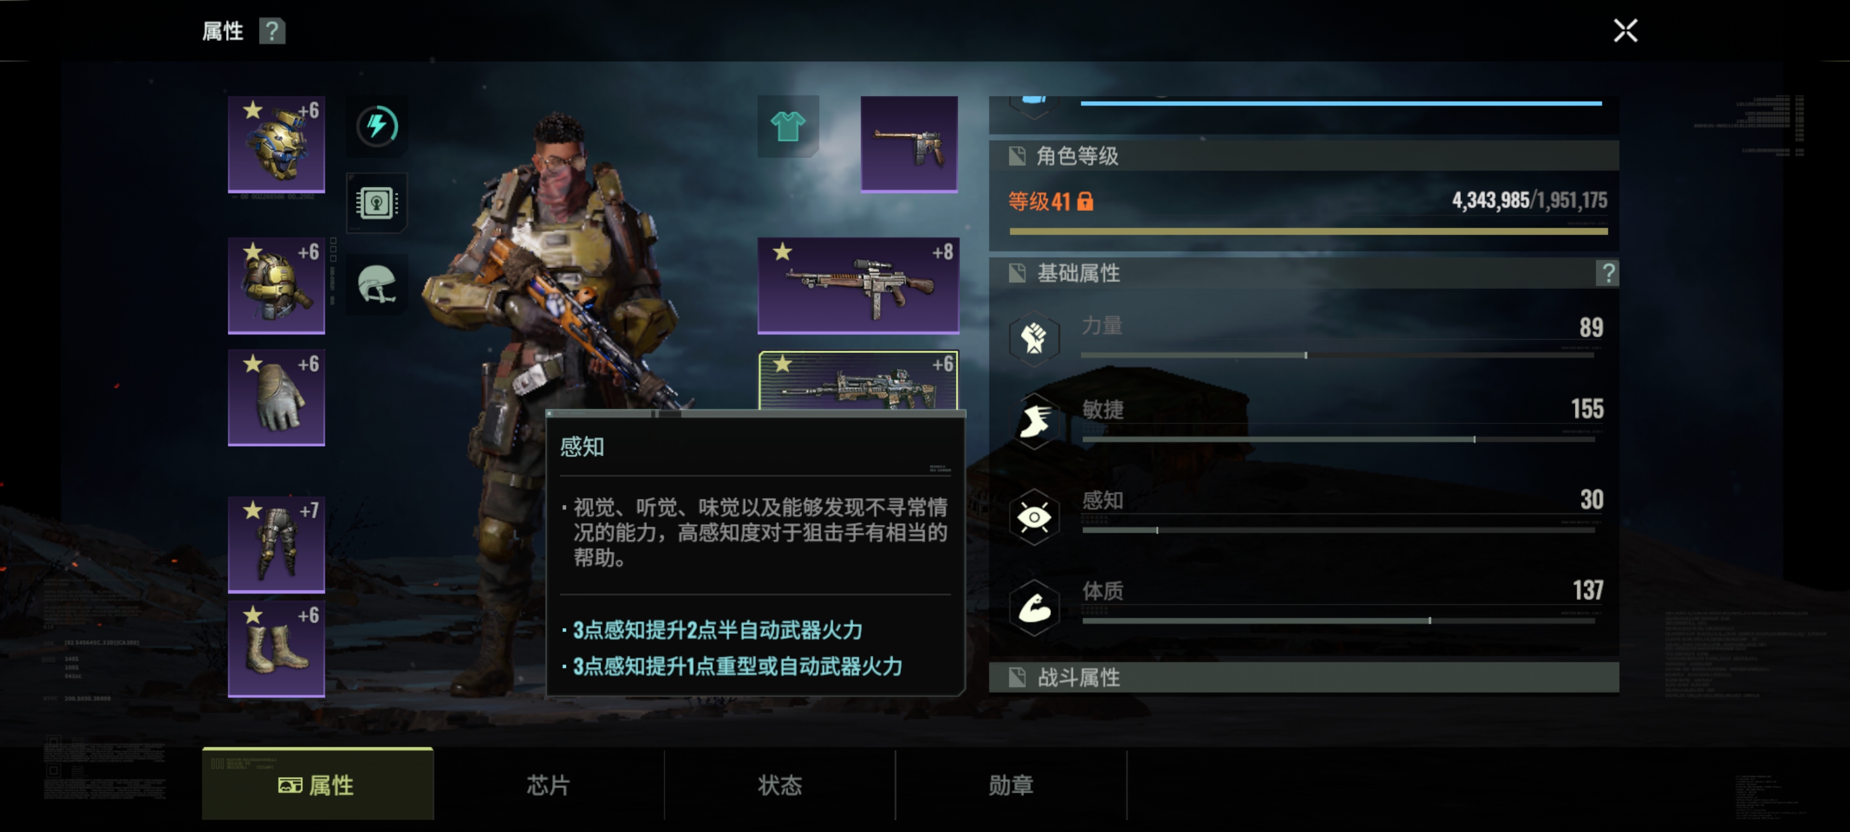Collapse the 角色等级 section header

pyautogui.click(x=1304, y=156)
